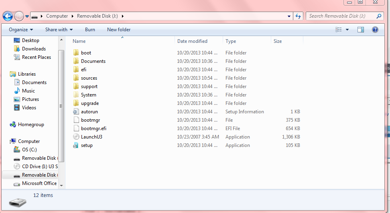Click the Burn command
Viewport: 390px width, 213px height.
[90, 30]
